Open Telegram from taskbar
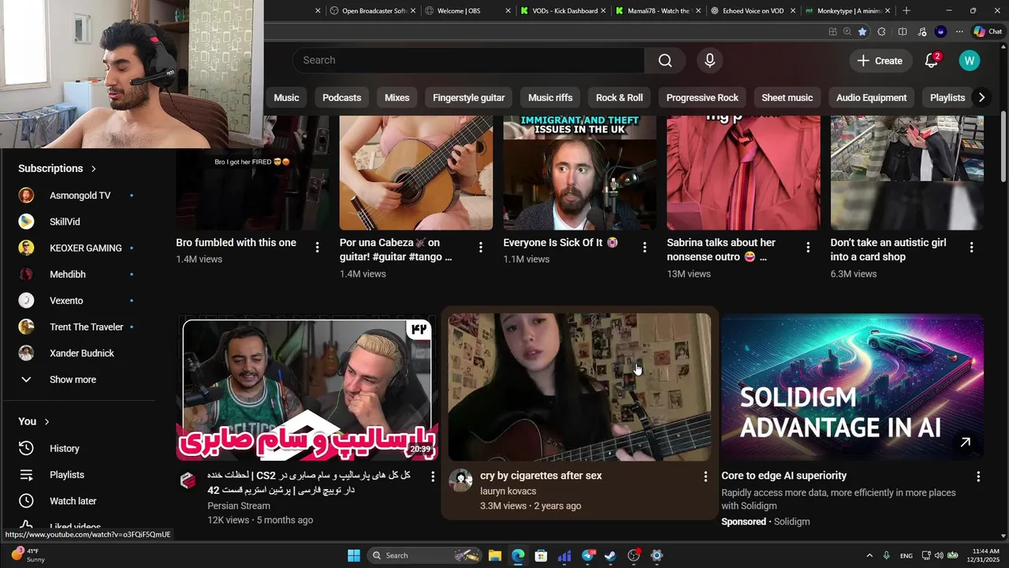 [x=588, y=555]
